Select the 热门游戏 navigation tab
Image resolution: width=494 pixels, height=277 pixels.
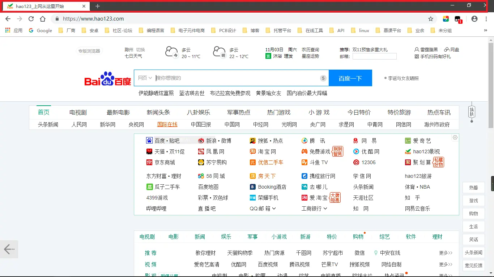click(x=279, y=112)
